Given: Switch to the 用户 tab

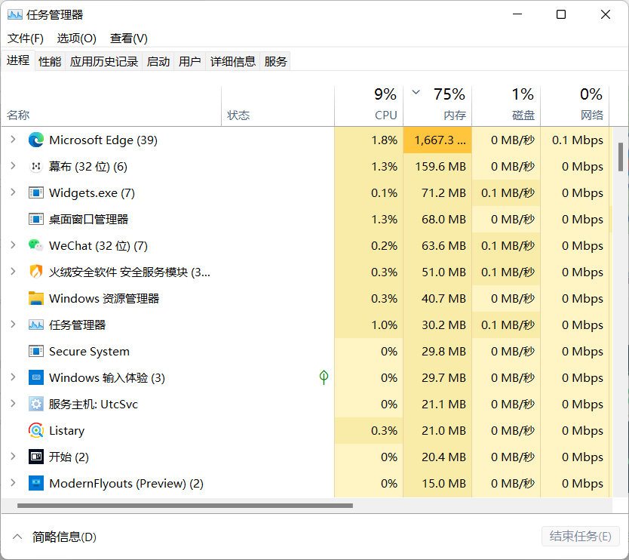Looking at the screenshot, I should pyautogui.click(x=190, y=61).
